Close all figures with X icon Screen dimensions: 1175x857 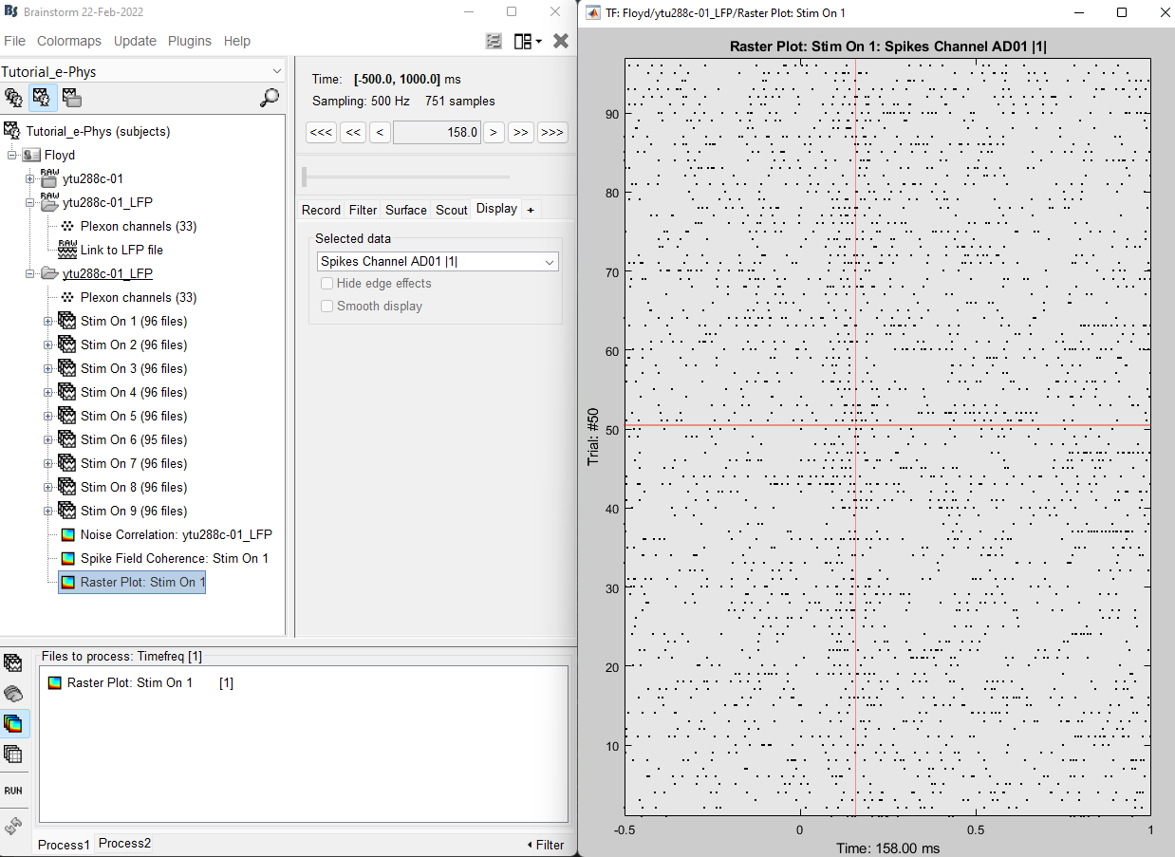point(561,41)
